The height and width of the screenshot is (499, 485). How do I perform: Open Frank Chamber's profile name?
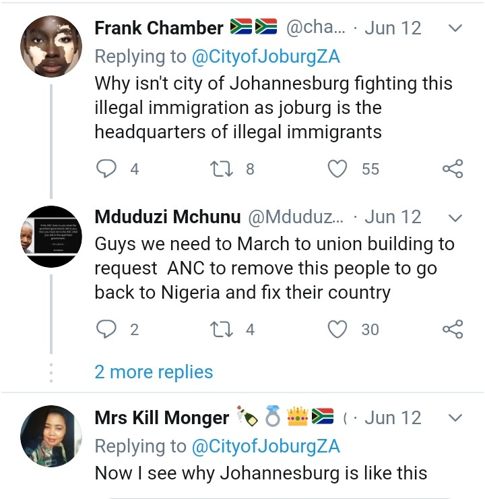pos(159,28)
